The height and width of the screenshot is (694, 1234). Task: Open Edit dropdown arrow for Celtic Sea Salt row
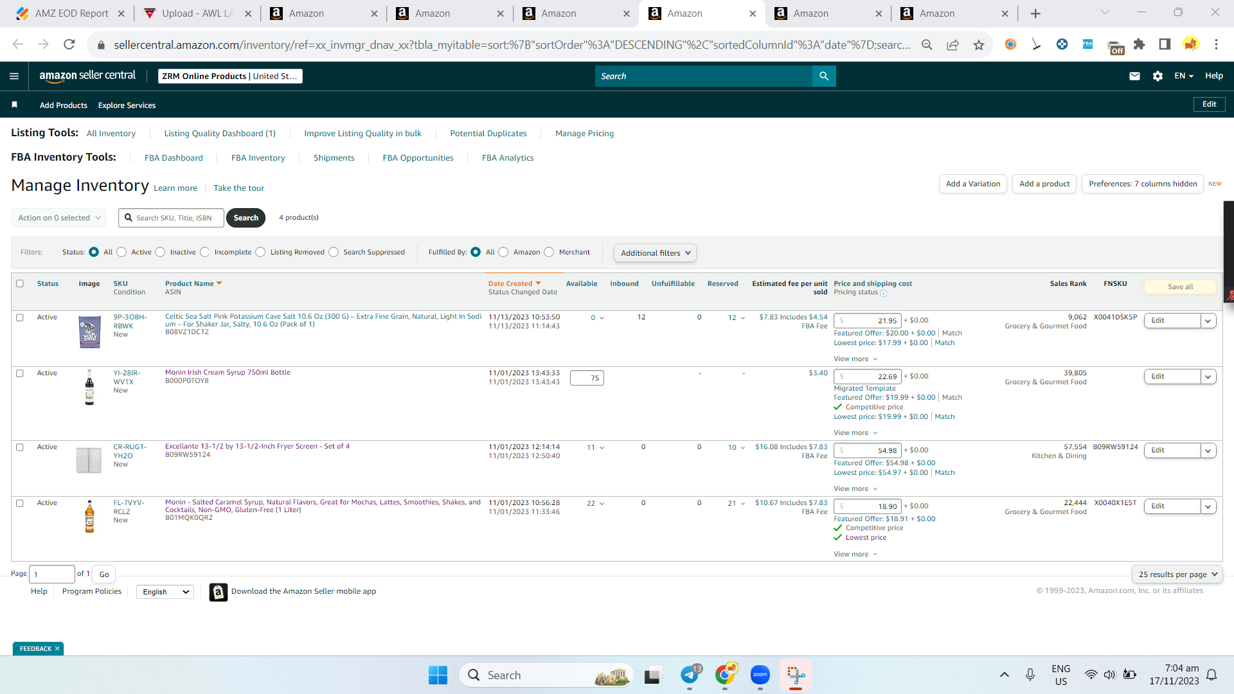1208,321
